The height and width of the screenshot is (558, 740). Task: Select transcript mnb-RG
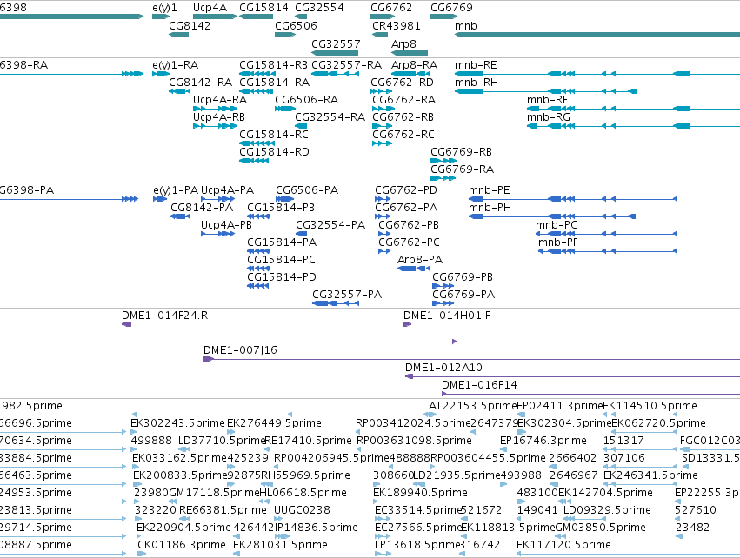549,117
